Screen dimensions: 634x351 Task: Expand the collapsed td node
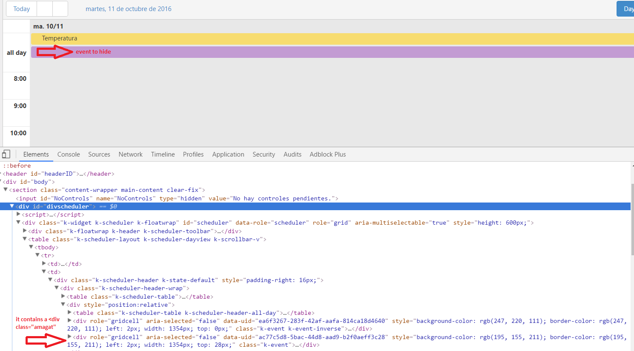(x=44, y=264)
